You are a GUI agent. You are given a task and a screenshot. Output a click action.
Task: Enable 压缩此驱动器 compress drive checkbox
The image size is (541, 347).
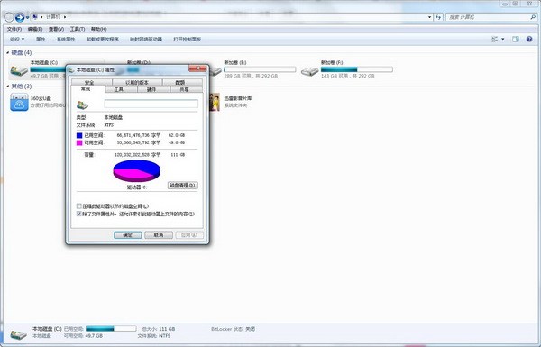[79, 206]
